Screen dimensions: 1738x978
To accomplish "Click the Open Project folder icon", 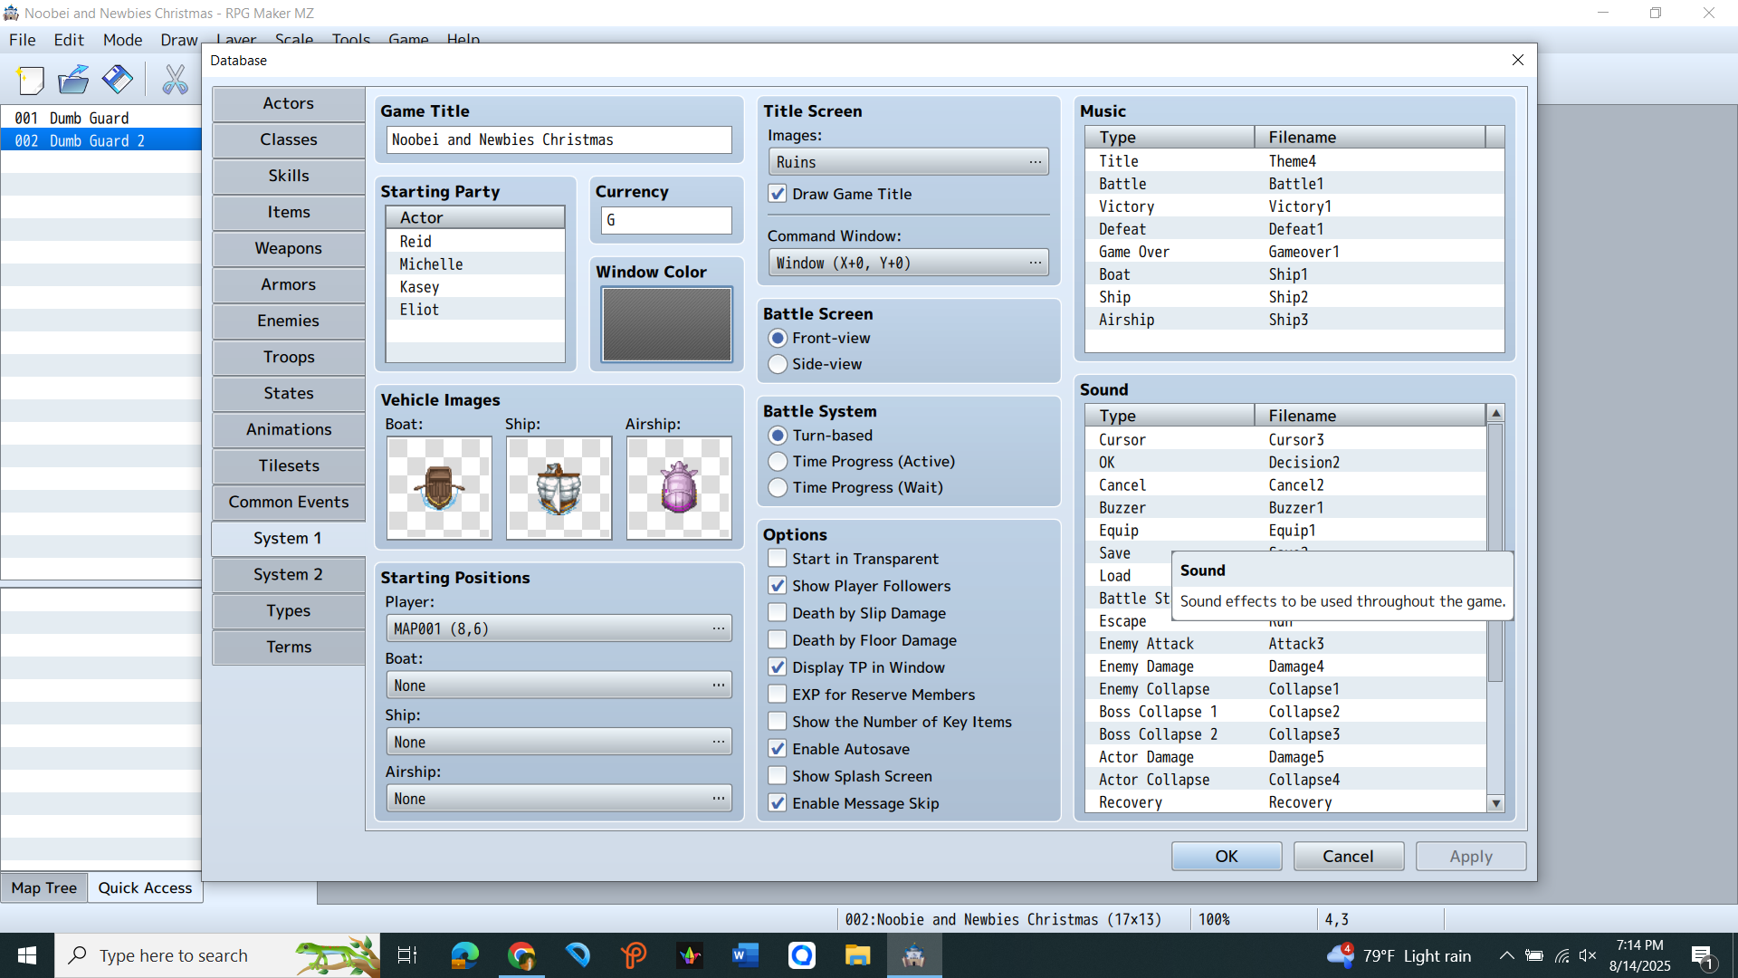I will point(73,81).
